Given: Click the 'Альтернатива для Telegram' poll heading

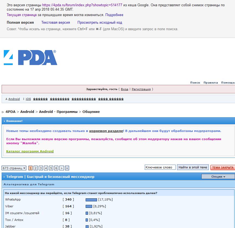Looking at the screenshot, I should coord(29,184).
